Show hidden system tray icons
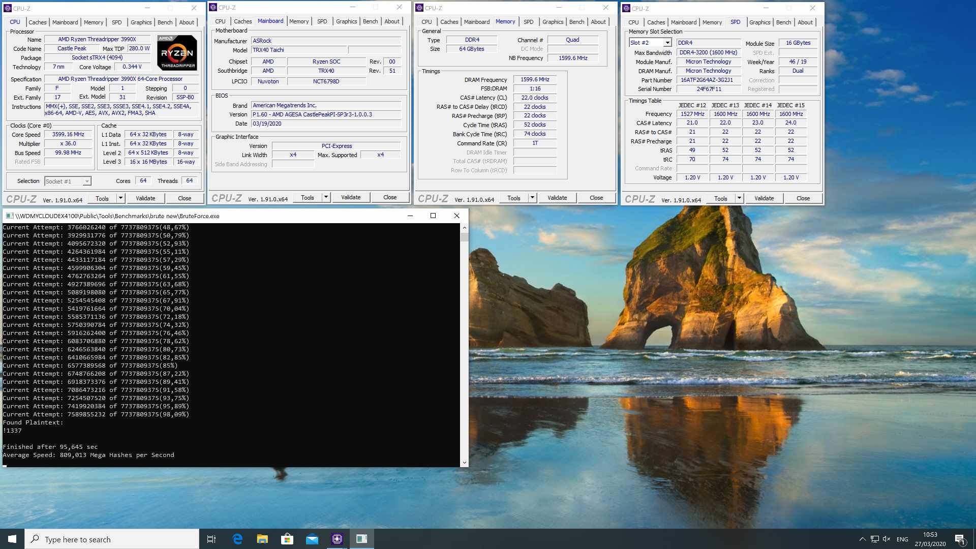This screenshot has height=549, width=976. (862, 539)
